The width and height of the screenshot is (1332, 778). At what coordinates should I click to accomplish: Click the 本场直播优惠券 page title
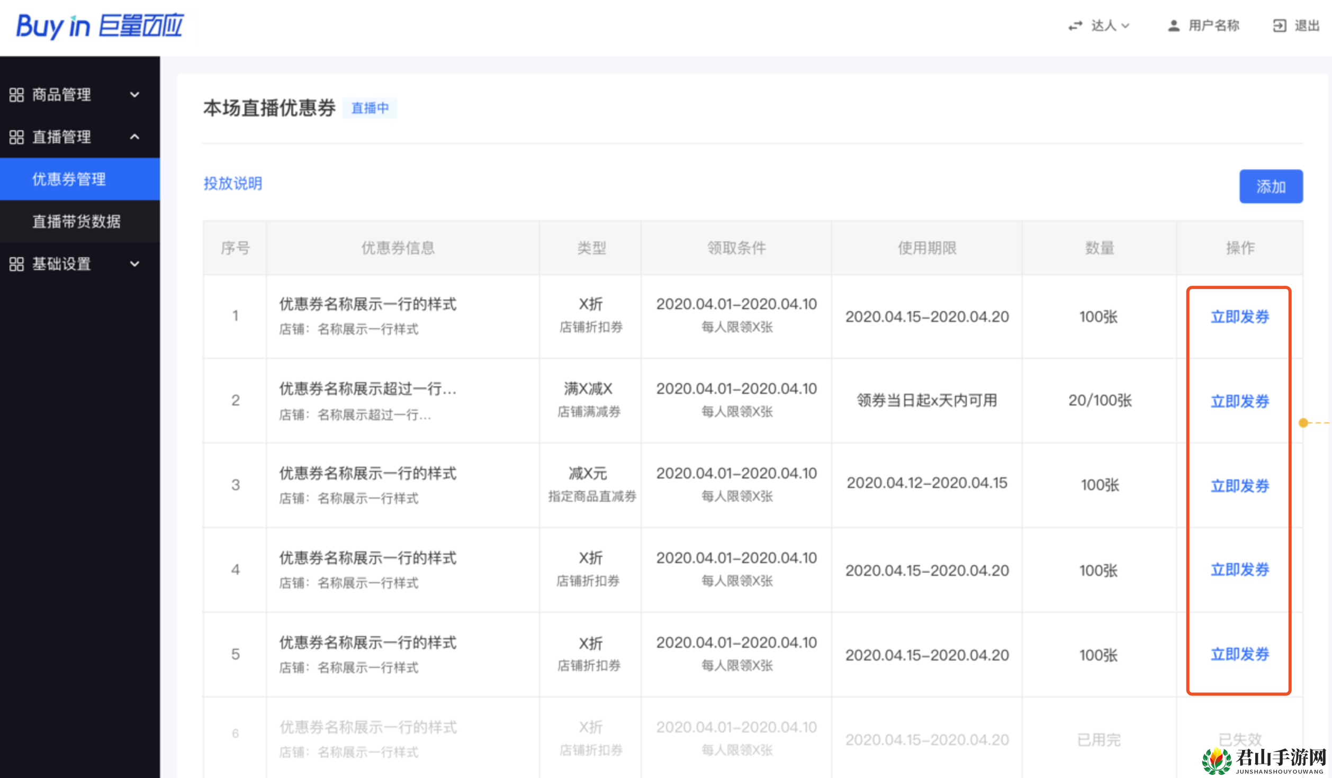[269, 108]
